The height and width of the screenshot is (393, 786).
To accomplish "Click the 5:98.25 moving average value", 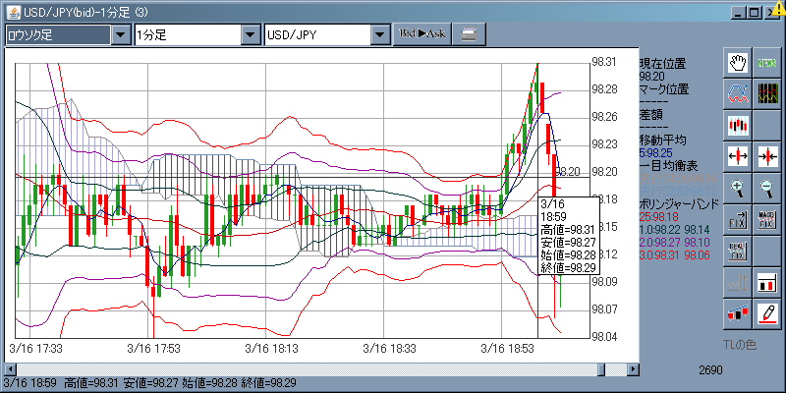I will [655, 153].
